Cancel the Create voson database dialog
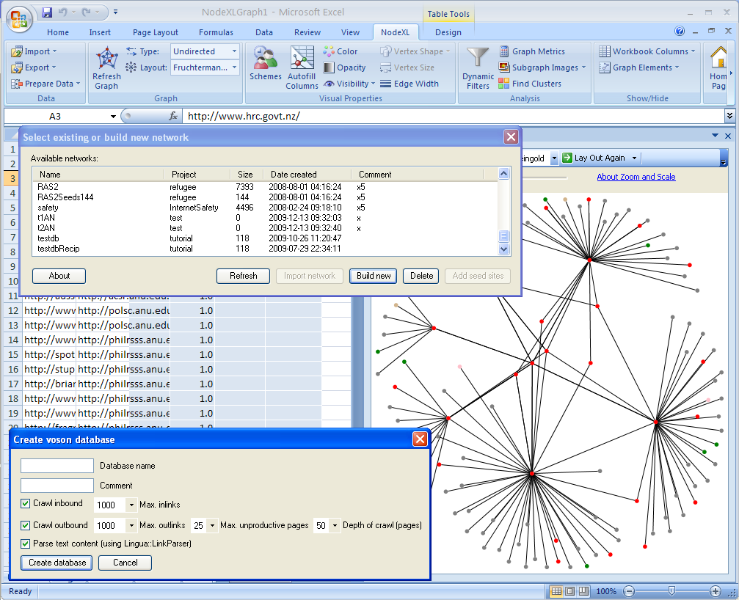Image resolution: width=739 pixels, height=600 pixels. click(x=125, y=563)
